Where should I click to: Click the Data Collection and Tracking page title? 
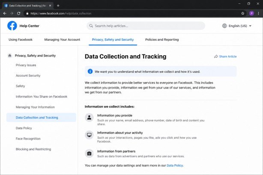point(126,56)
